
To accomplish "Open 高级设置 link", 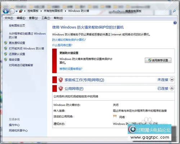I will pos(14,60).
